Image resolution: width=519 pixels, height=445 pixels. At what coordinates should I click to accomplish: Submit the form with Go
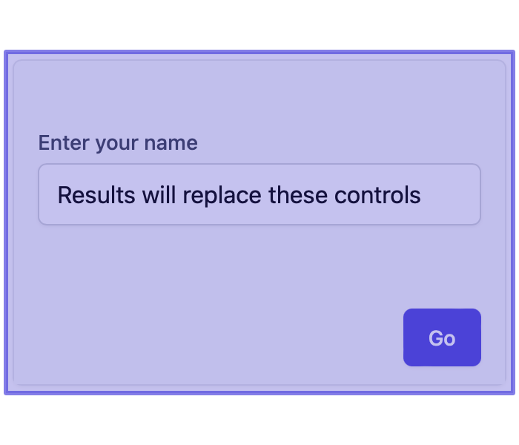point(442,337)
